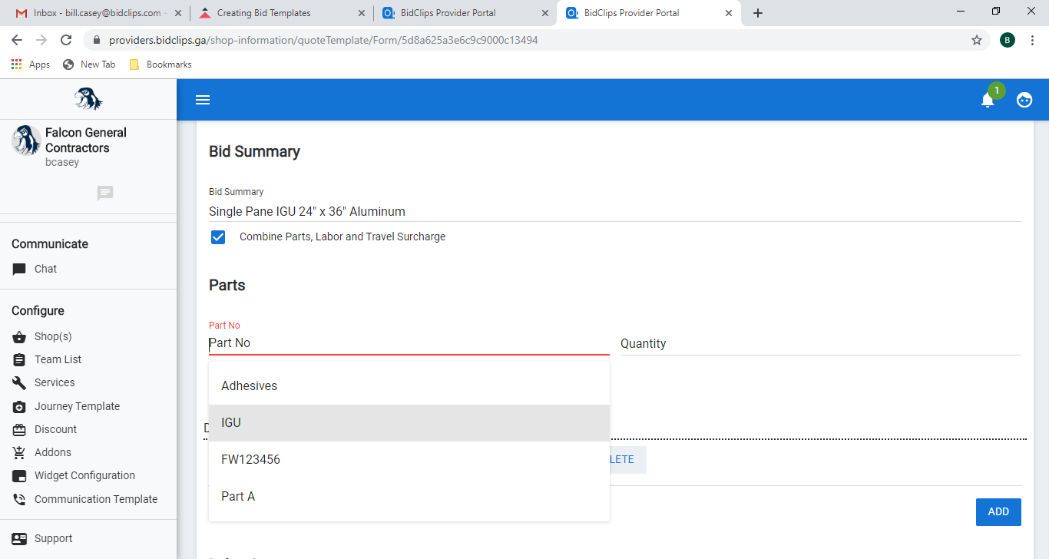Image resolution: width=1049 pixels, height=559 pixels.
Task: Open Apps shortcut in bookmarks bar
Action: click(x=31, y=64)
